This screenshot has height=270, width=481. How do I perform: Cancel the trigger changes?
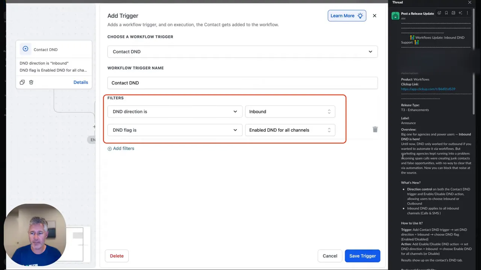coord(330,256)
